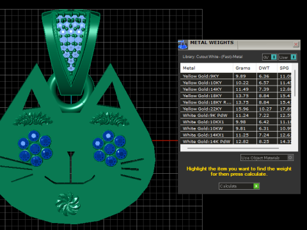Click the 15.96 grams value
The image size is (307, 230).
click(242, 109)
